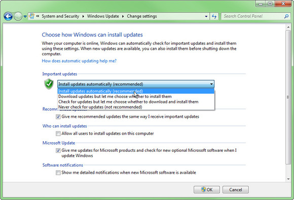Click the OK button
Image resolution: width=294 pixels, height=200 pixels.
207,190
